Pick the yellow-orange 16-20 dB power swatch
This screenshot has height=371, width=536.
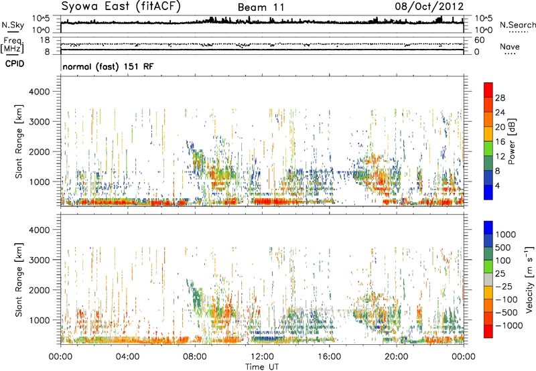click(x=488, y=134)
